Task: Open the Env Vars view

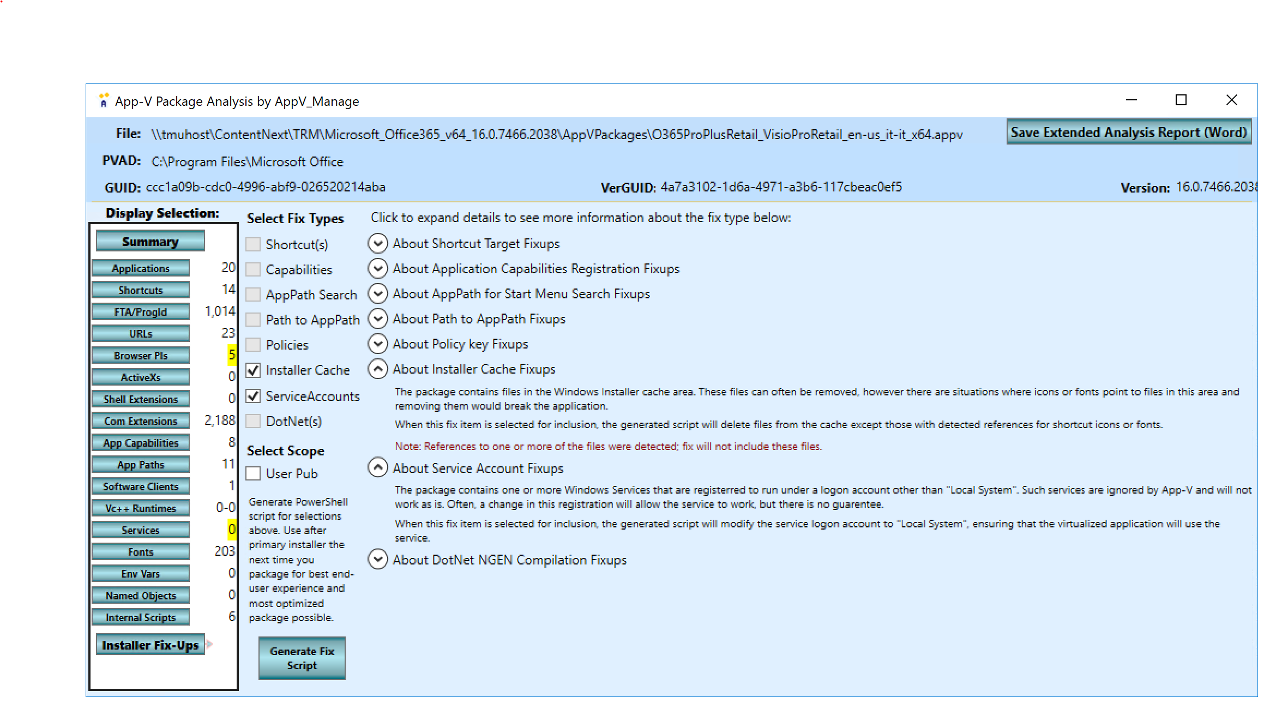Action: point(141,573)
